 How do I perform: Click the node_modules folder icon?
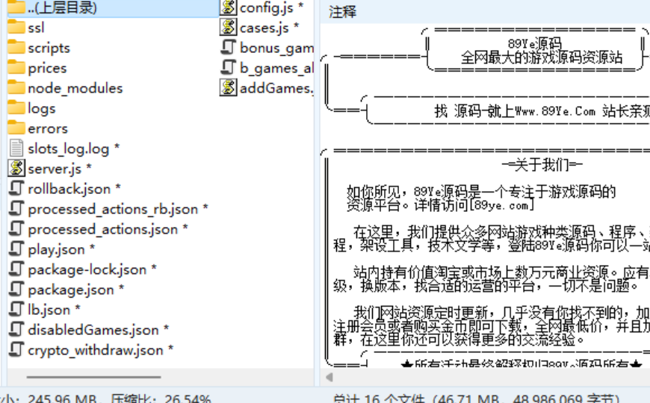16,88
